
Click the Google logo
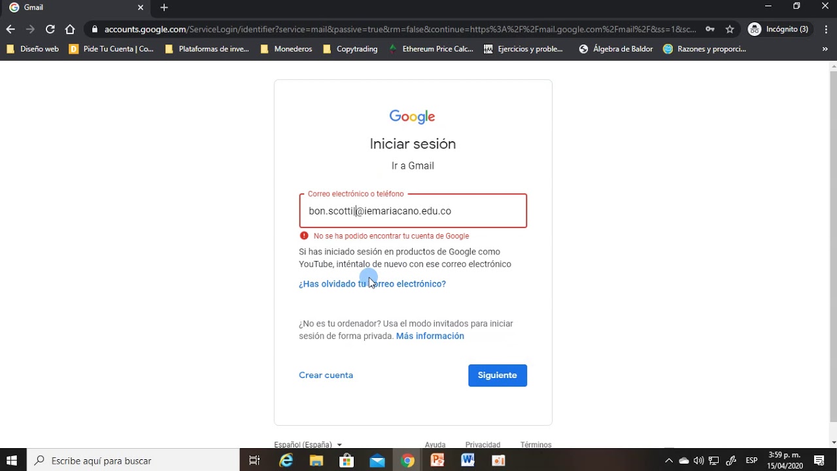tap(413, 116)
